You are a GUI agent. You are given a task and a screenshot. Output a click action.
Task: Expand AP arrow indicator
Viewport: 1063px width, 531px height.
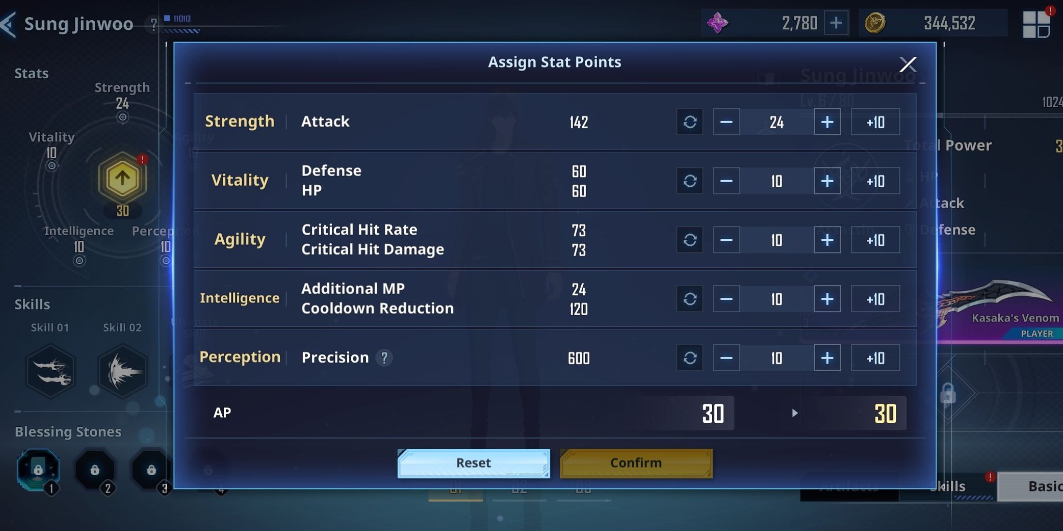tap(793, 412)
